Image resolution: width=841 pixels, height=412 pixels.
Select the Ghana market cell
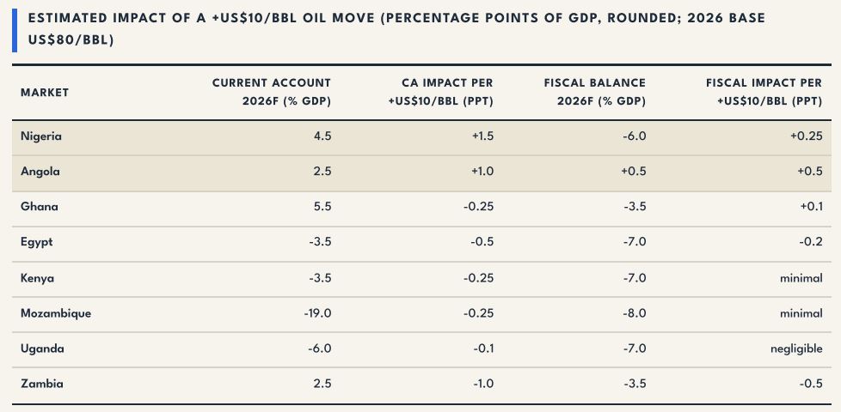tap(40, 207)
